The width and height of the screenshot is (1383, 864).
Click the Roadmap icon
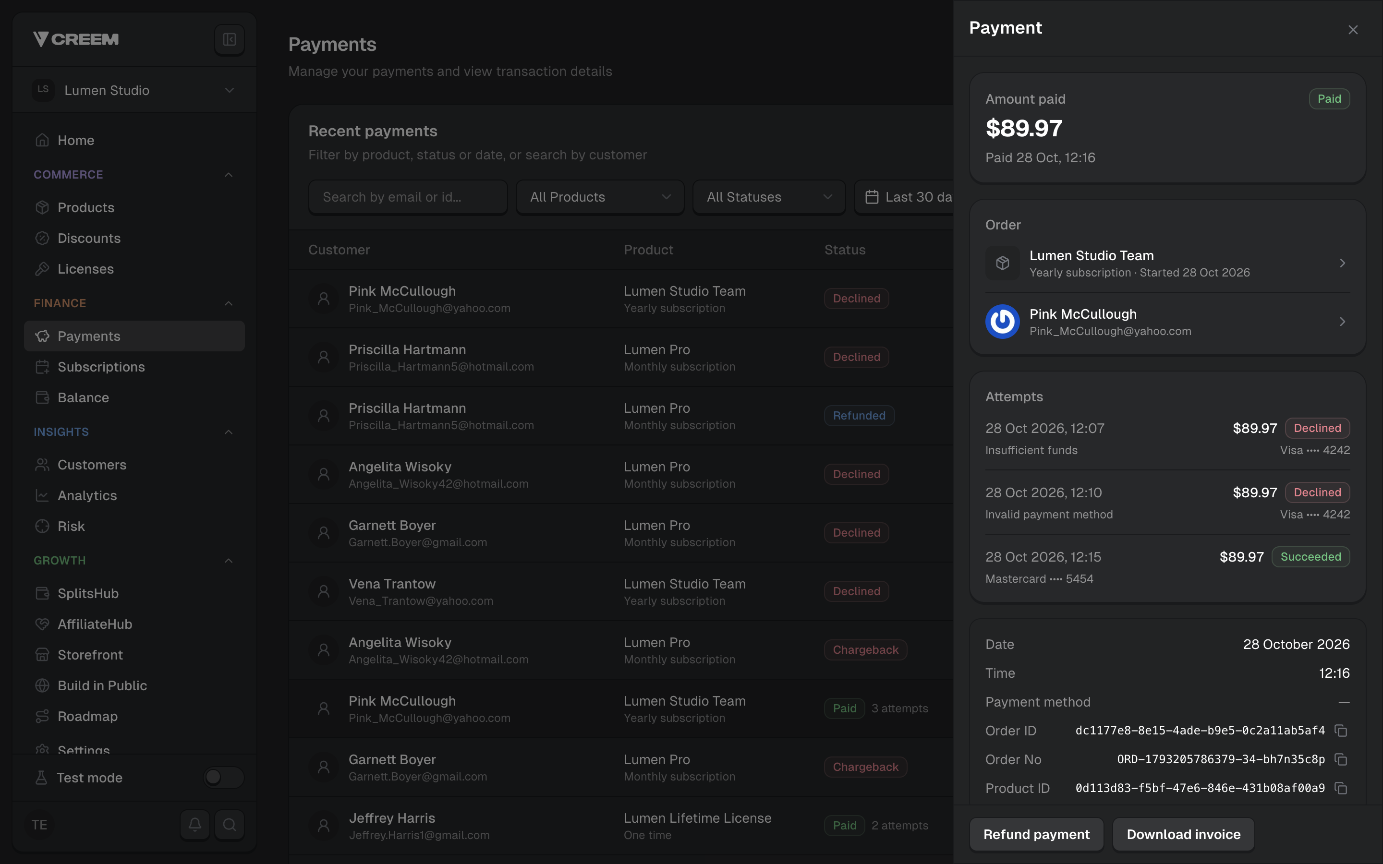tap(42, 717)
